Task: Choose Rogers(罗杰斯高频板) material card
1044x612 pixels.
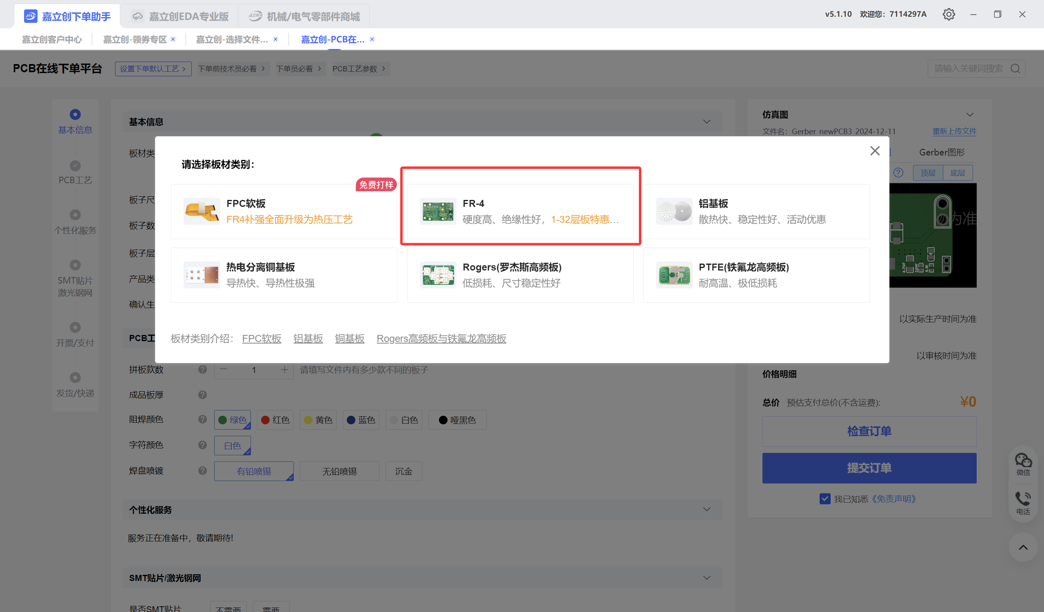Action: (520, 275)
